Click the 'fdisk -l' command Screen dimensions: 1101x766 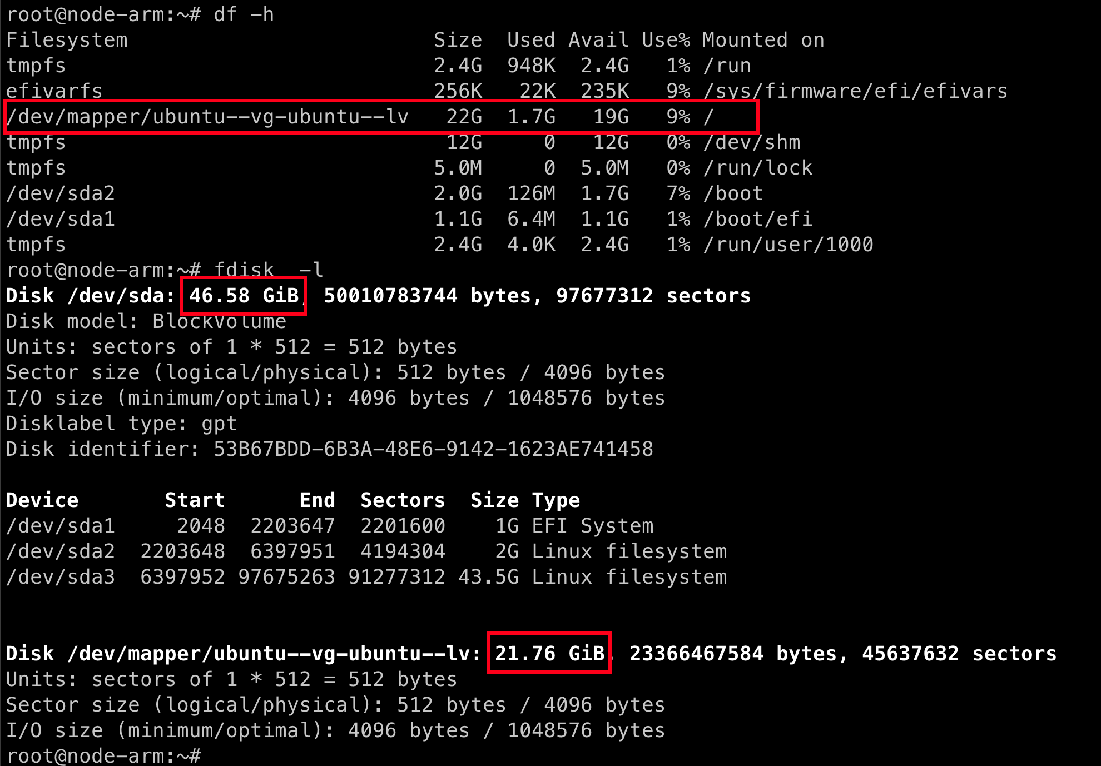coord(268,270)
